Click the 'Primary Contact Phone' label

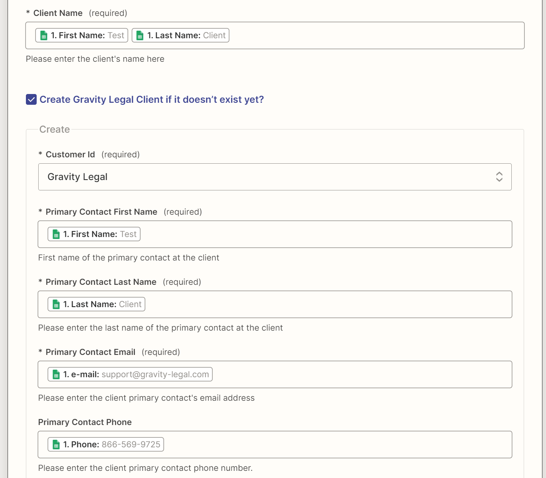pos(85,422)
